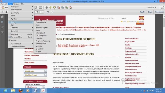Open Corporate Mission link
This screenshot has height=93, width=165.
point(132,39)
